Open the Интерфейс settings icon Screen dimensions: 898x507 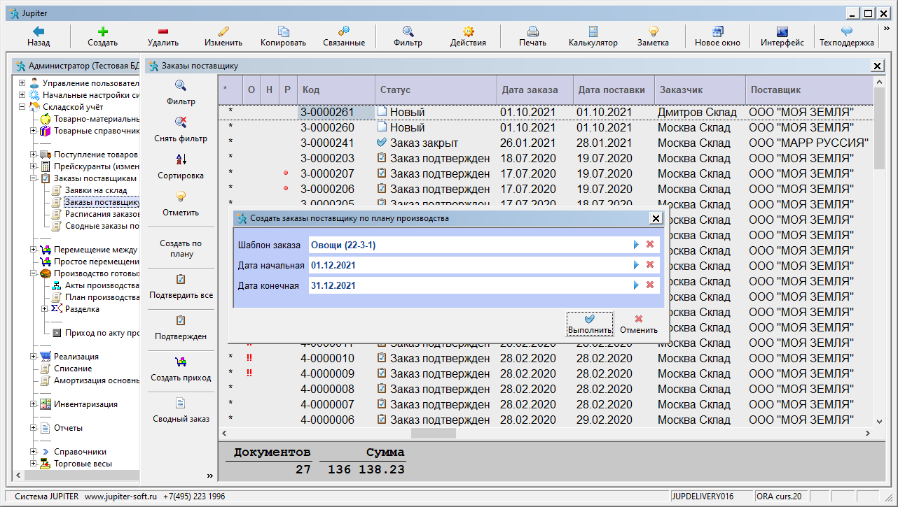(x=782, y=31)
